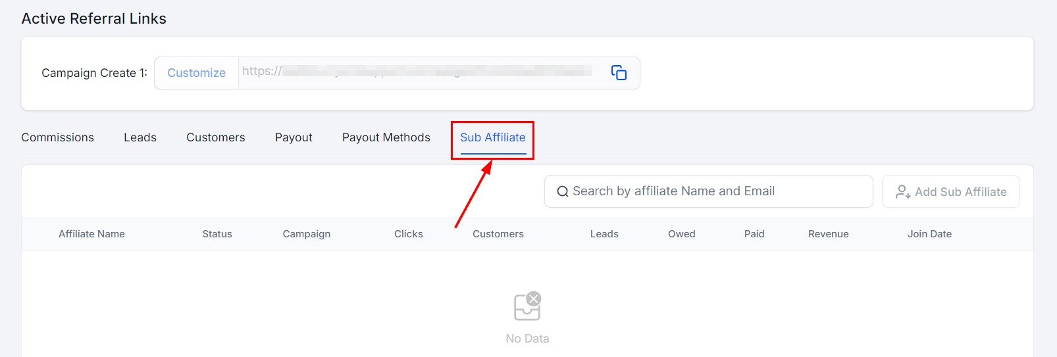Click the Join Date column header
Viewport: 1057px width, 357px height.
point(929,234)
